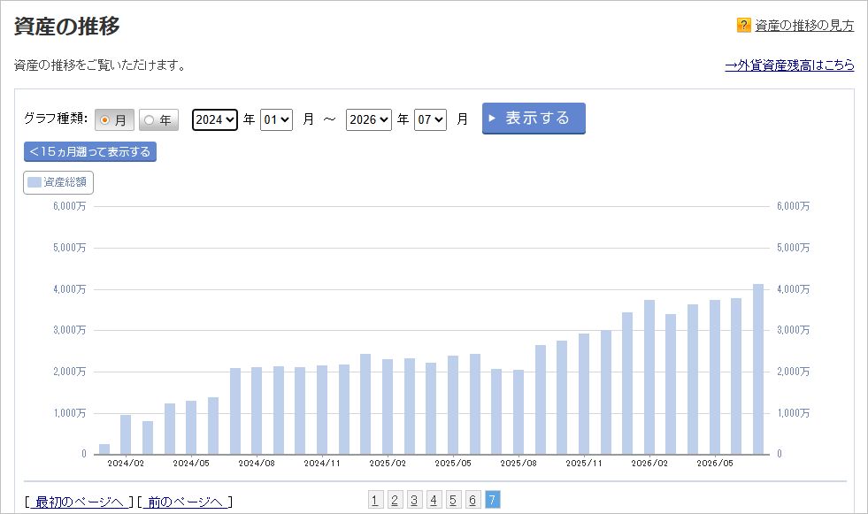Go to 最初のページへ link
The width and height of the screenshot is (868, 514).
pos(79,502)
